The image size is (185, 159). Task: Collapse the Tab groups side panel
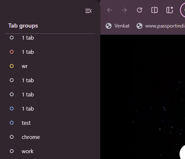pyautogui.click(x=89, y=11)
